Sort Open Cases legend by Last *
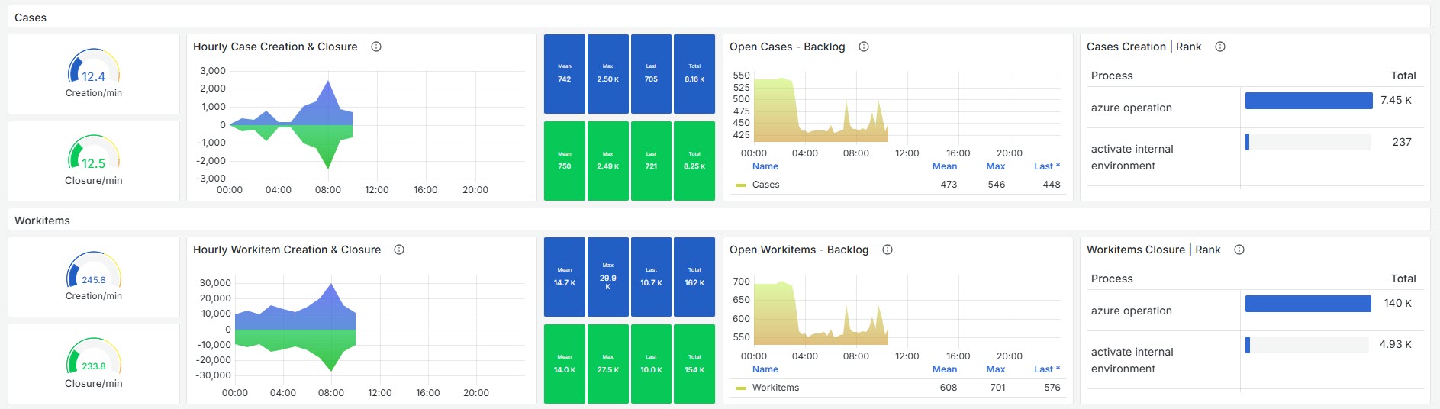 (x=1047, y=166)
